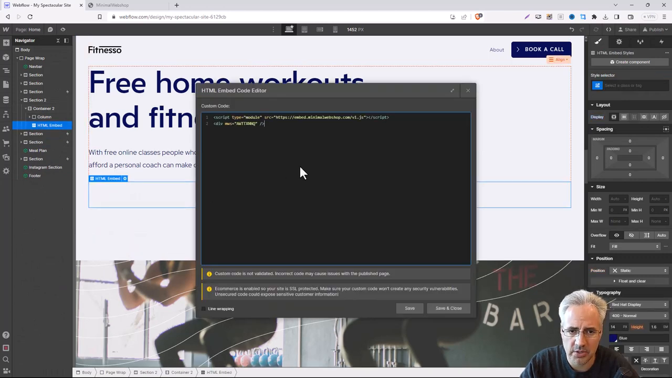
Task: Expand the code editor to fullscreen
Action: tap(453, 90)
